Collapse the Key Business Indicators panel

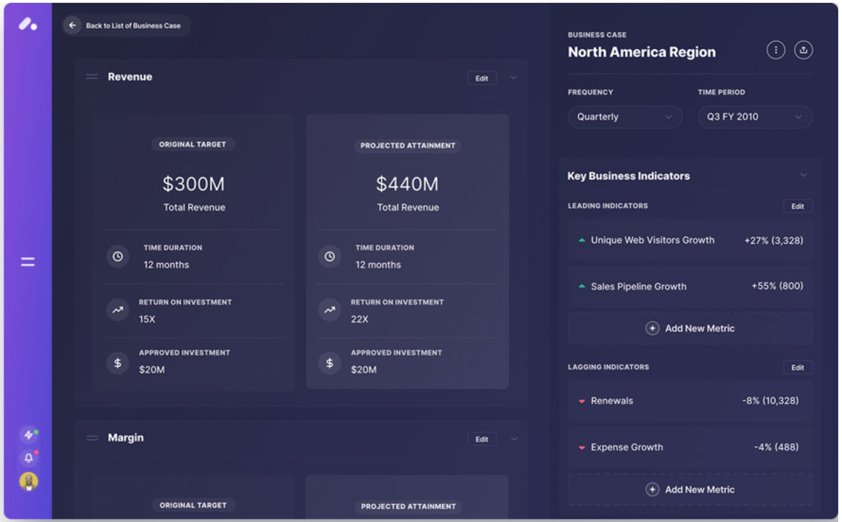pyautogui.click(x=803, y=175)
